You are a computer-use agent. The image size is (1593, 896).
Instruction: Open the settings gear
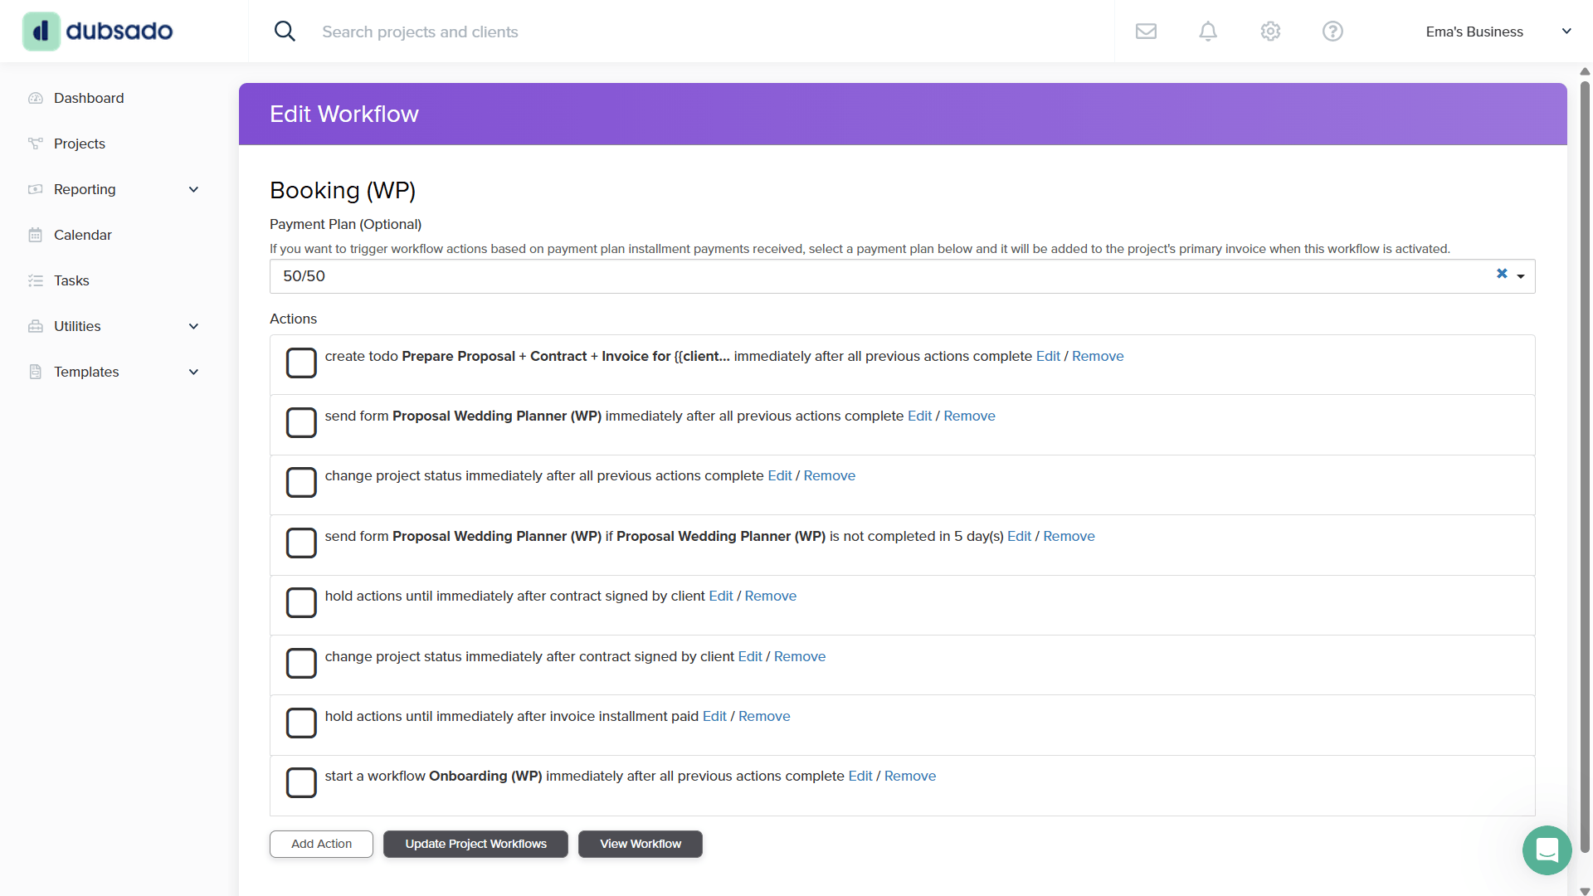point(1269,31)
